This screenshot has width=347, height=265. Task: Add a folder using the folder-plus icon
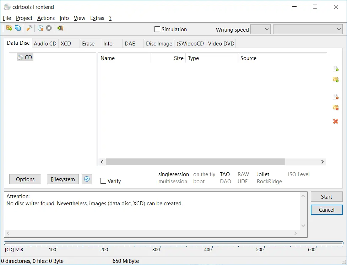[x=335, y=79]
